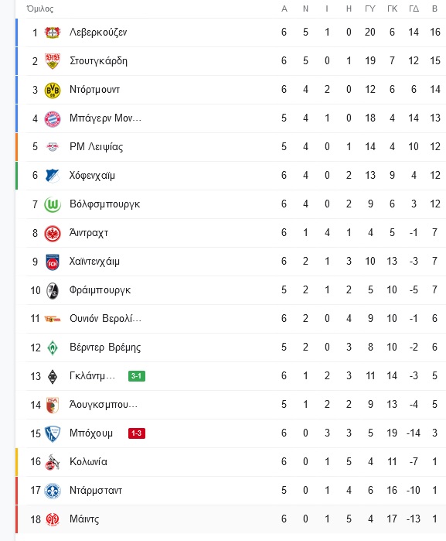The width and height of the screenshot is (446, 541).
Task: Select the Ντάρμσταντ team row
Action: point(230,490)
